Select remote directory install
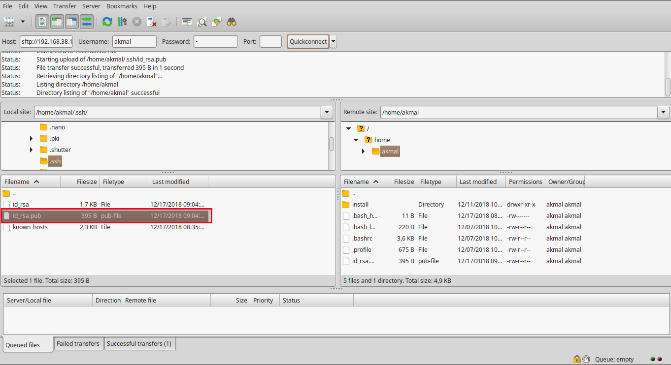This screenshot has width=671, height=365. pyautogui.click(x=463, y=204)
